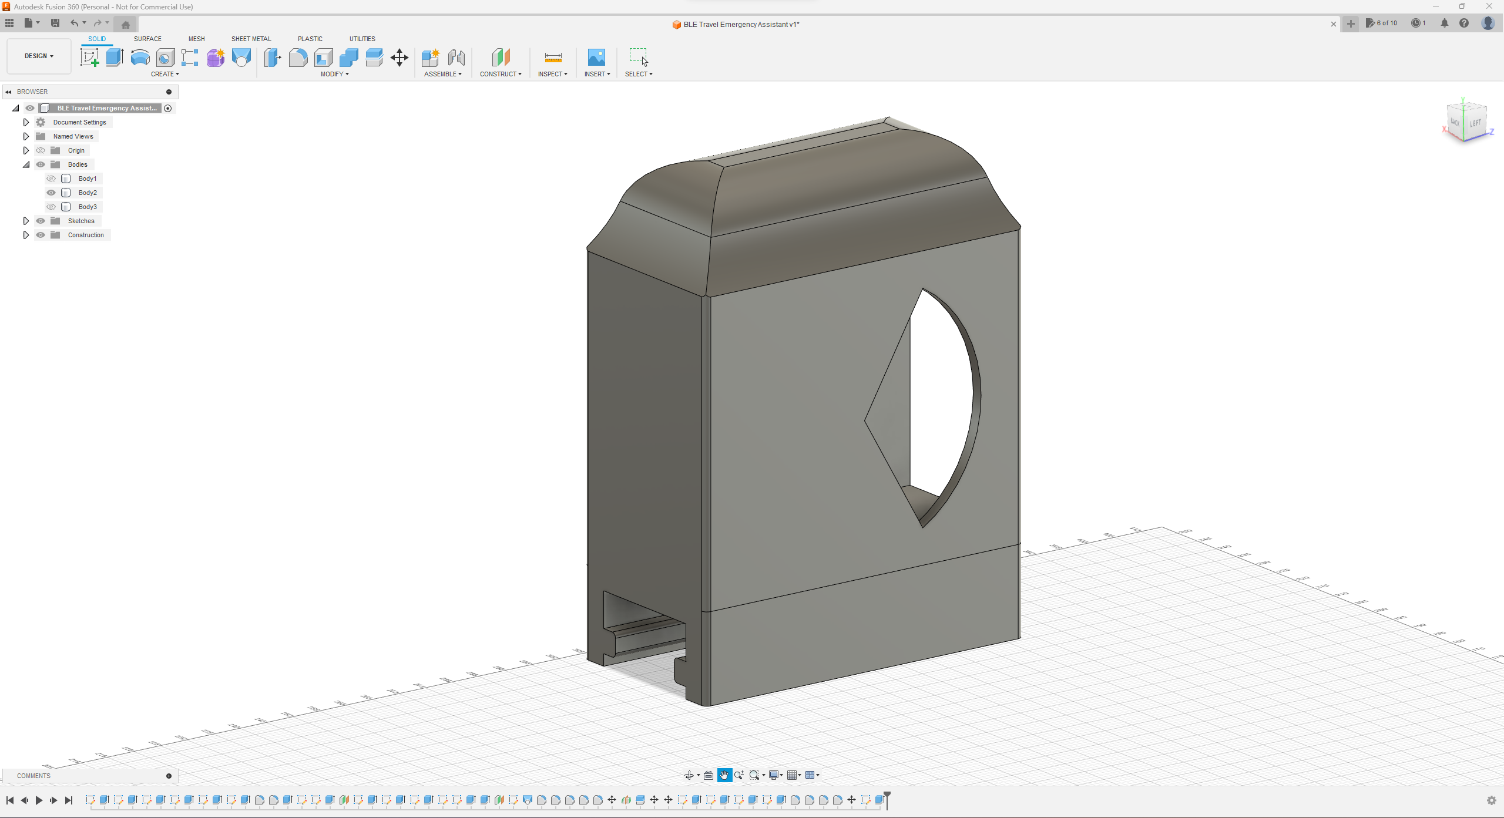The width and height of the screenshot is (1504, 818).
Task: Click the play button on timeline
Action: (37, 800)
